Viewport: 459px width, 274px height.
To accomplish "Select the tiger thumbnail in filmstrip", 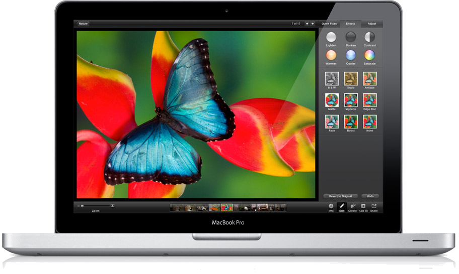I will (190, 207).
